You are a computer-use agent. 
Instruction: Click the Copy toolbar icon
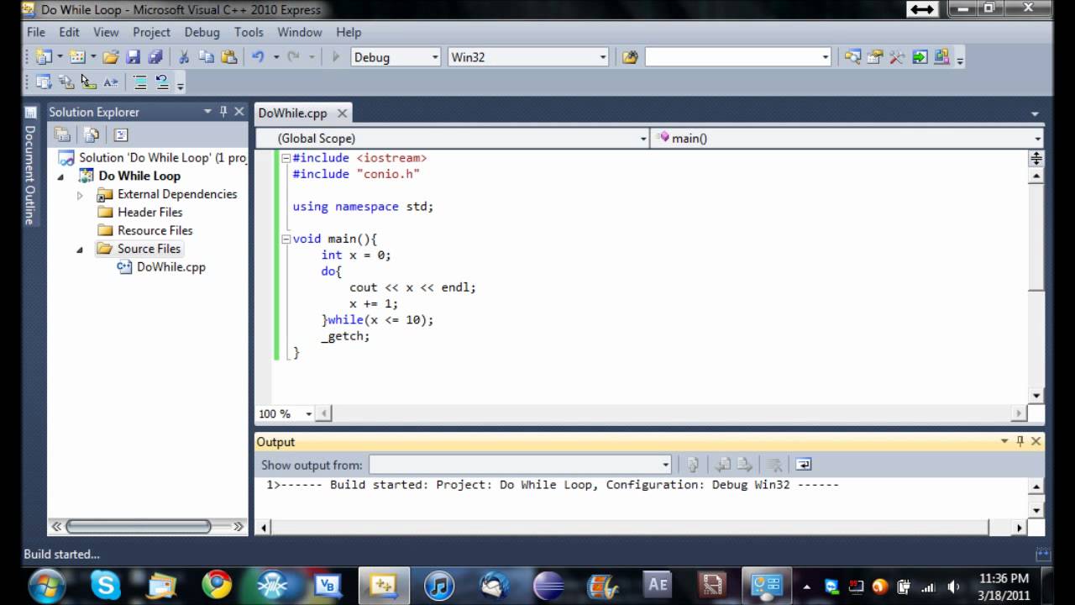coord(207,57)
